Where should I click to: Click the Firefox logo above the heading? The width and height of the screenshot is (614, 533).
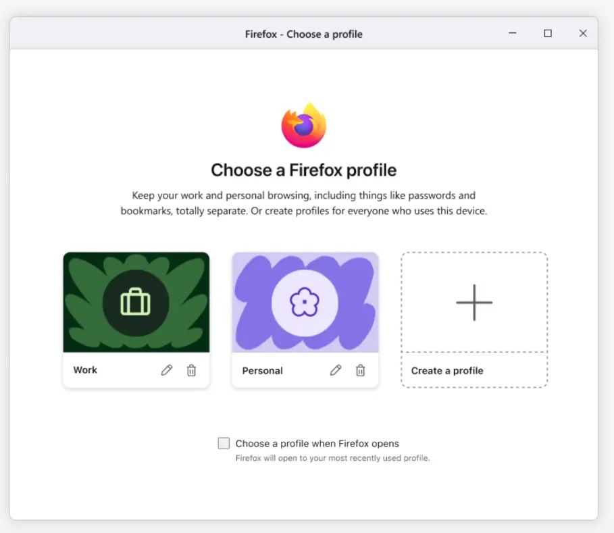click(304, 125)
